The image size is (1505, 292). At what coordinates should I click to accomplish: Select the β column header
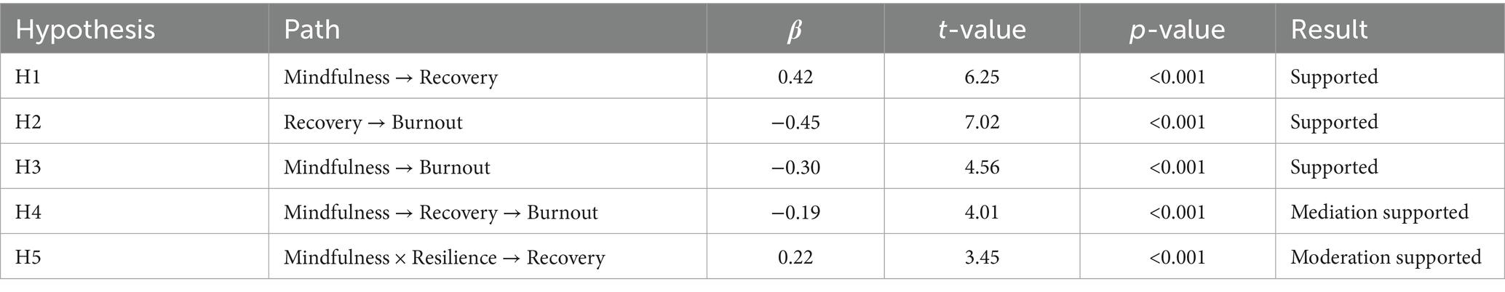tap(795, 31)
